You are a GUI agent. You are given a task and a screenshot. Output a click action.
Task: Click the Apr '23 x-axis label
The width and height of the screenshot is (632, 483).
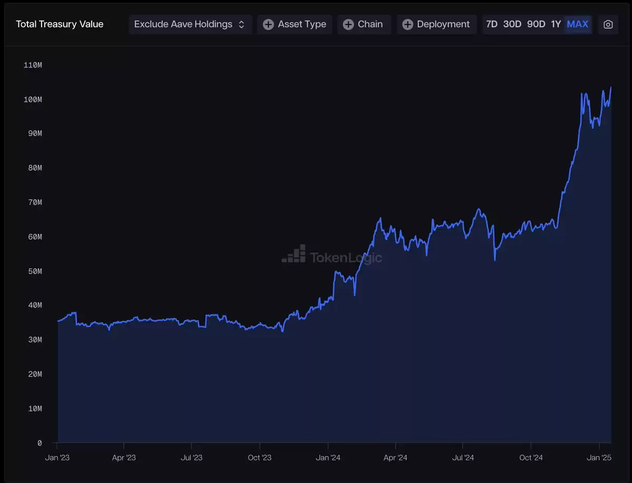click(x=124, y=458)
